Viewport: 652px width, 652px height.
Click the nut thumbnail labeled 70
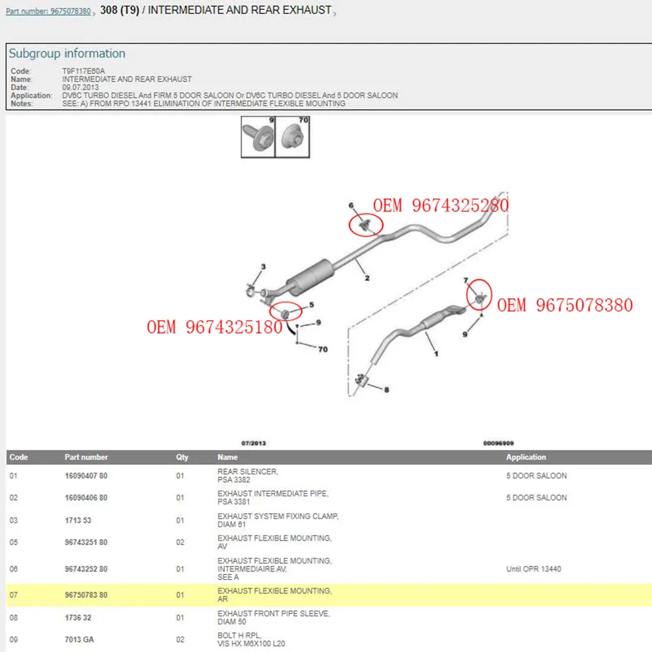pos(292,137)
